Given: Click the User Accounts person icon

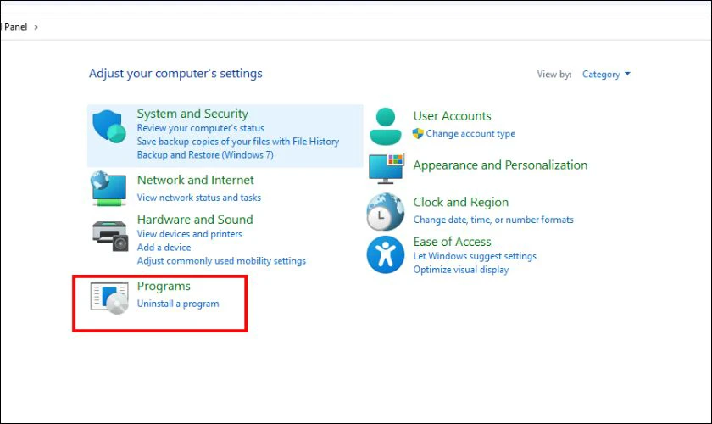Looking at the screenshot, I should [x=386, y=126].
